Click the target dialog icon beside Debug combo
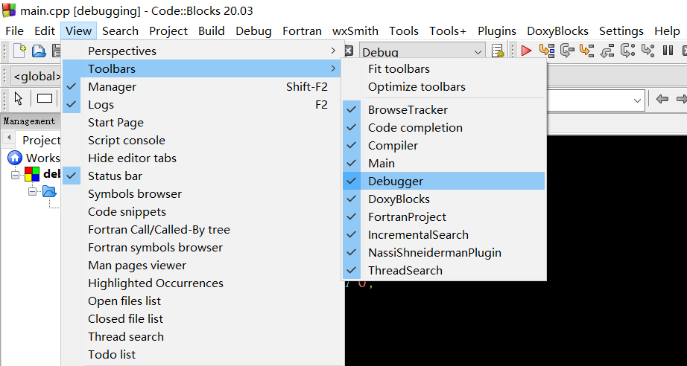 (x=498, y=51)
